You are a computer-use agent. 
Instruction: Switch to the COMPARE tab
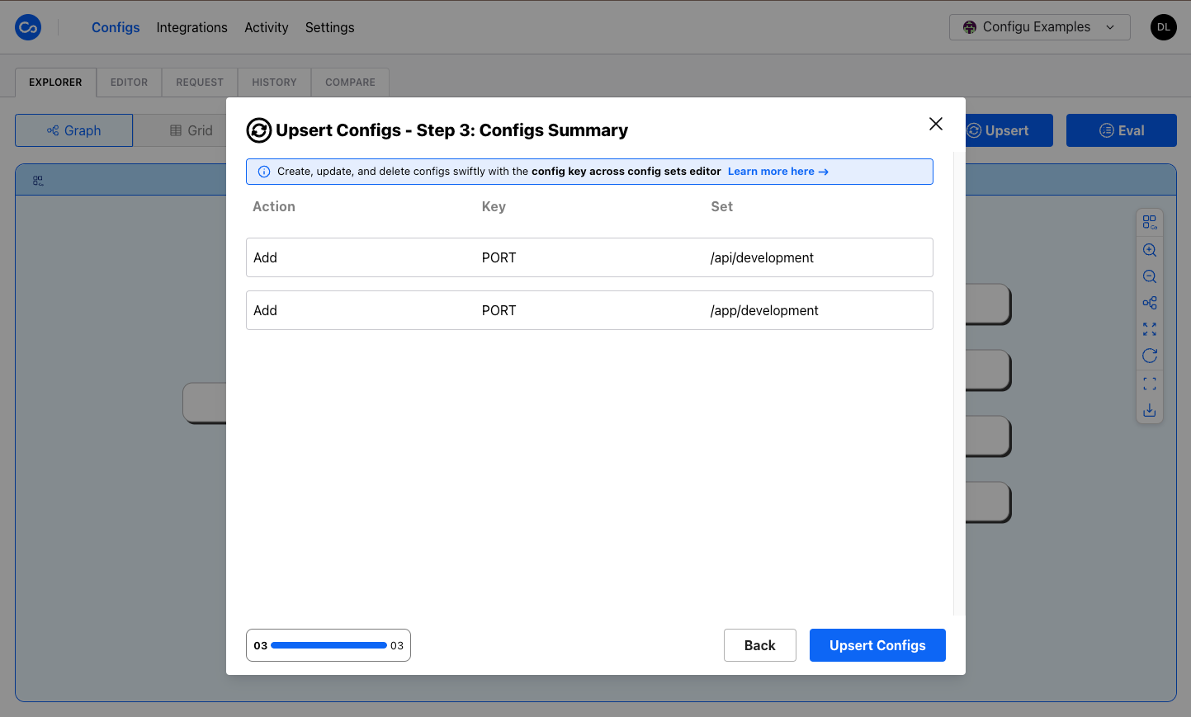[x=350, y=83]
